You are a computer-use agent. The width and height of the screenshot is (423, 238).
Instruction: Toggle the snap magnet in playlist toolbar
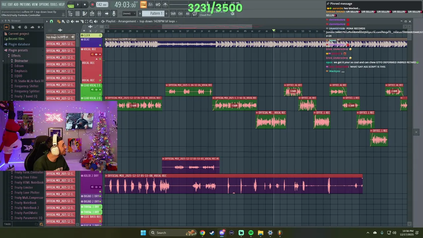pos(51,21)
